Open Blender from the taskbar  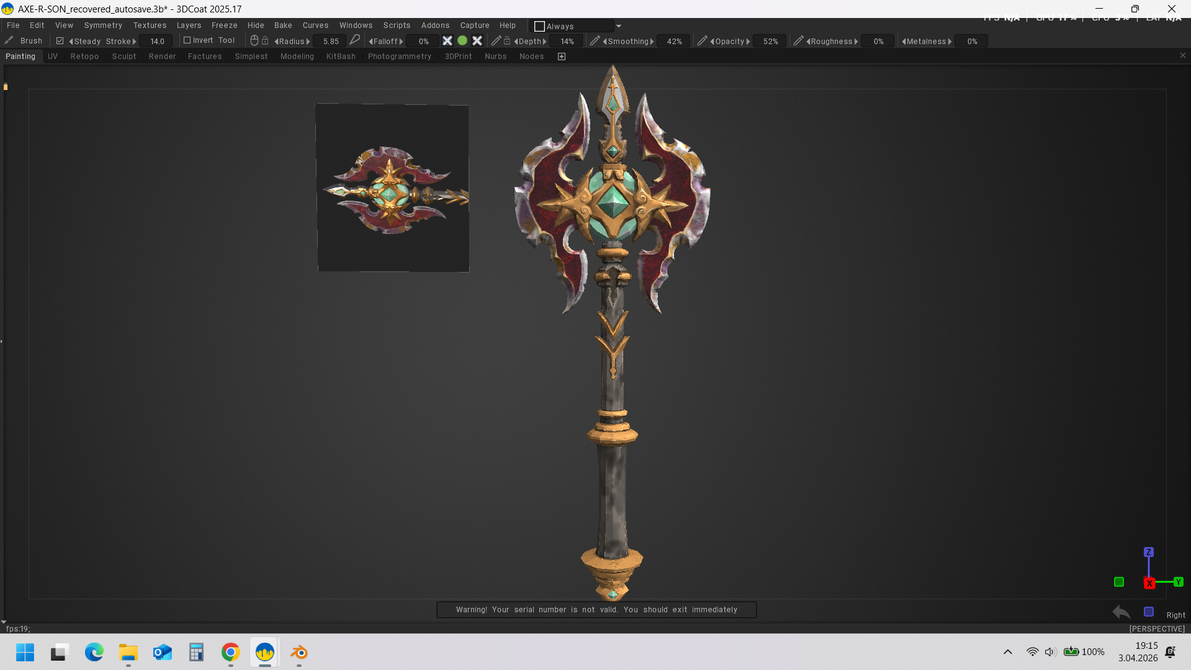click(299, 653)
